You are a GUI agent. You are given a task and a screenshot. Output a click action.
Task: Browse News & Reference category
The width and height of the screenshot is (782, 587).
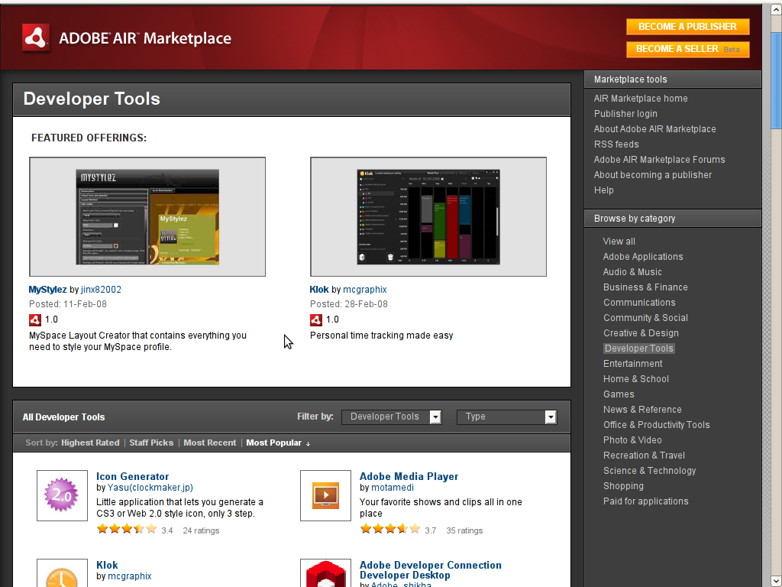click(642, 410)
